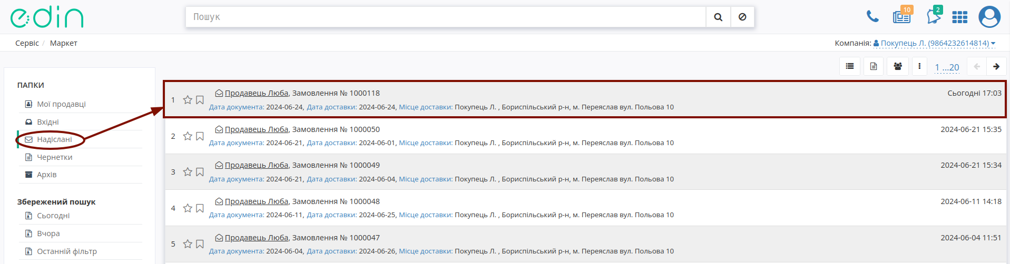This screenshot has width=1010, height=264.
Task: Click text Замовлення № 1000049
Action: click(336, 165)
